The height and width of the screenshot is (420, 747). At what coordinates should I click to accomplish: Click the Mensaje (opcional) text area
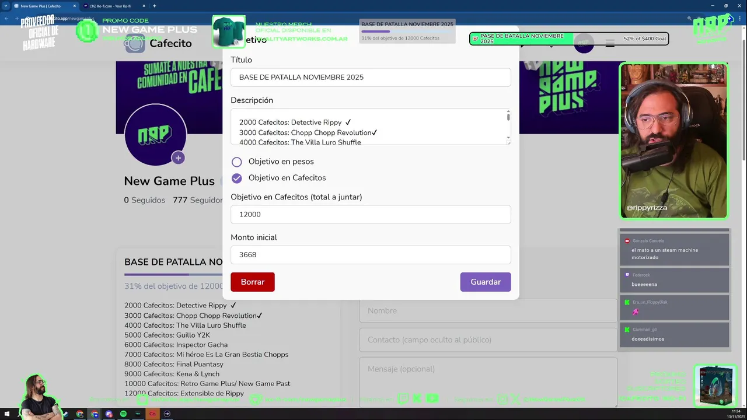click(488, 382)
